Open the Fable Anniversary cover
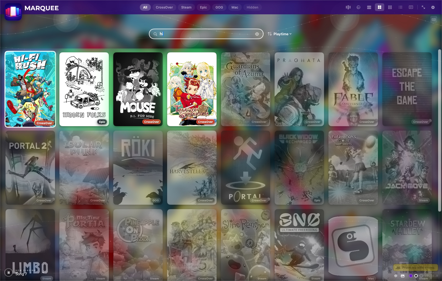The height and width of the screenshot is (281, 442). 353,89
